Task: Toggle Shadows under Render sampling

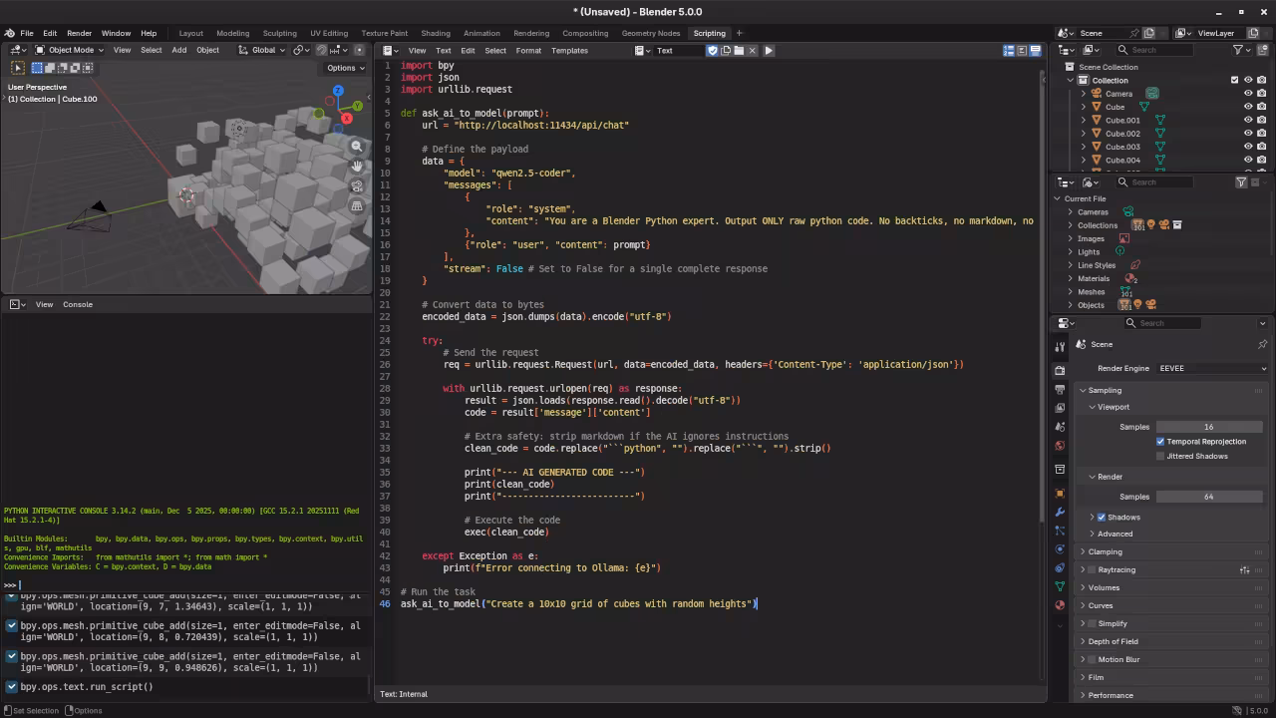Action: click(x=1101, y=517)
